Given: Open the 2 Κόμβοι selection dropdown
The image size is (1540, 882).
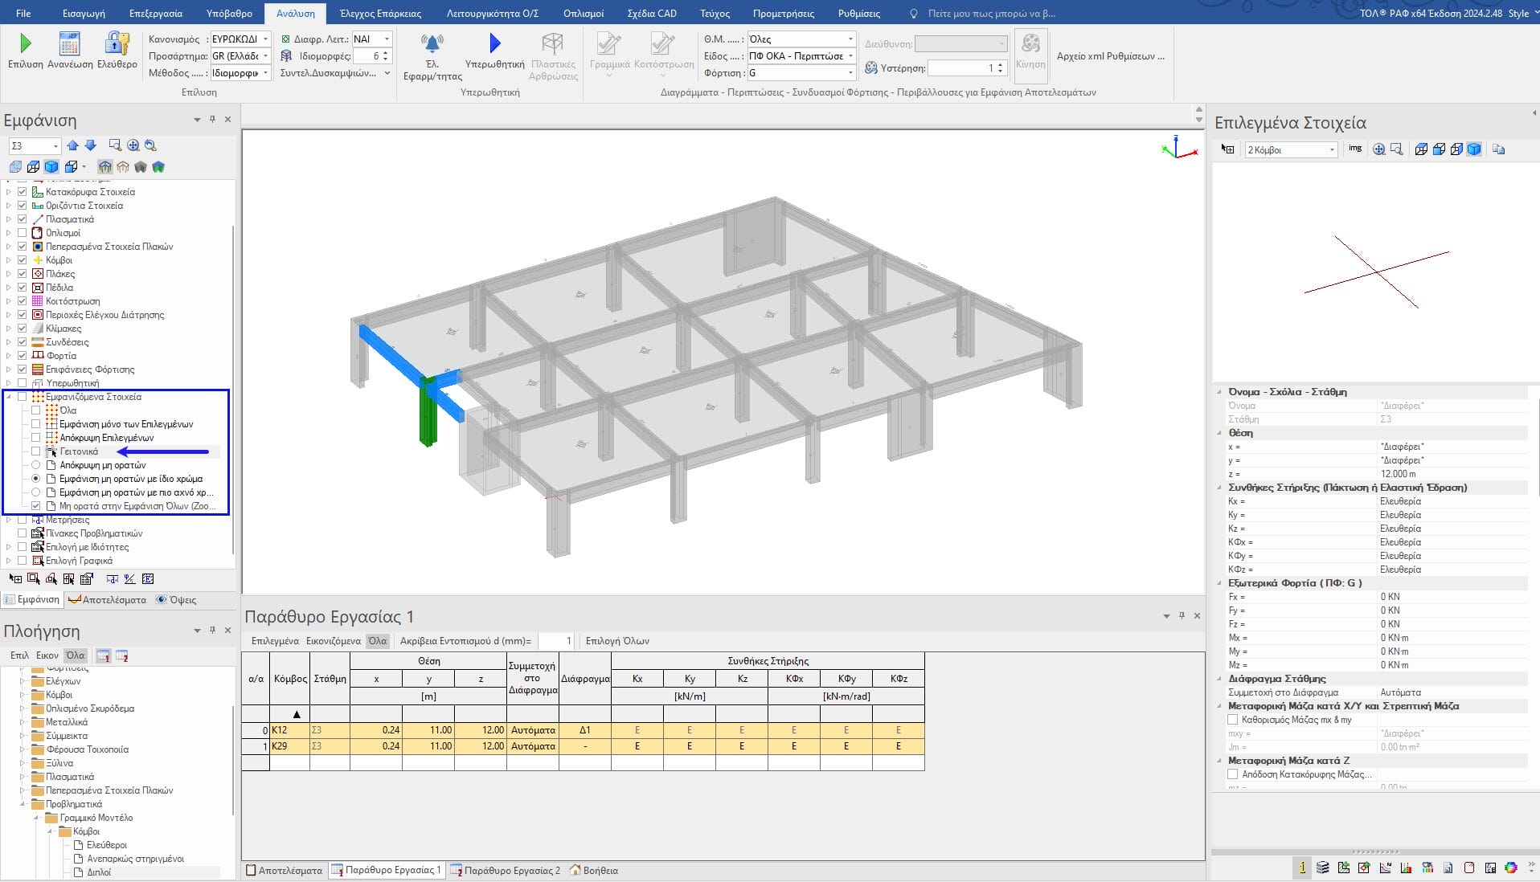Looking at the screenshot, I should (1331, 150).
